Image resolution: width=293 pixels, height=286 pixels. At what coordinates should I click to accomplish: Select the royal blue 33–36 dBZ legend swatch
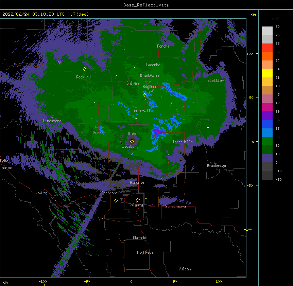click(267, 124)
